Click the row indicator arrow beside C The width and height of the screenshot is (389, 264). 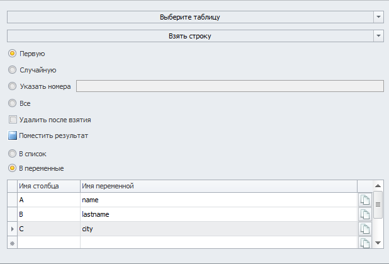point(12,229)
